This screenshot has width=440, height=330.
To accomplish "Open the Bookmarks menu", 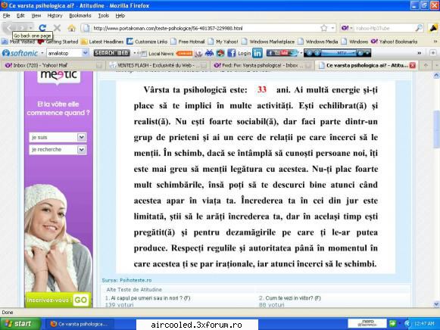I will pyautogui.click(x=80, y=16).
